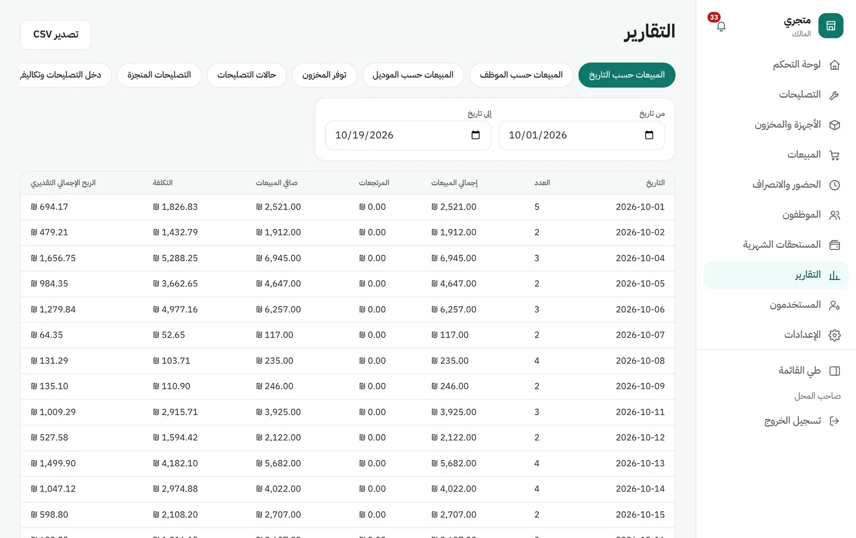This screenshot has height=538, width=856.
Task: Click panel icon beside طي القائمة
Action: (x=834, y=371)
